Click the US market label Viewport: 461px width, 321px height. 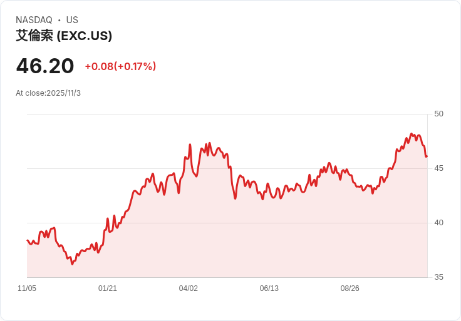72,20
